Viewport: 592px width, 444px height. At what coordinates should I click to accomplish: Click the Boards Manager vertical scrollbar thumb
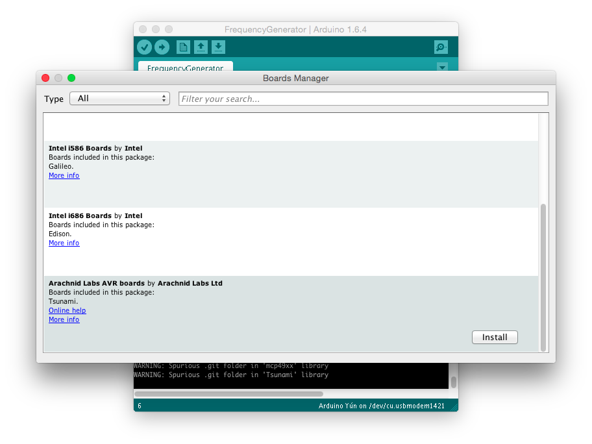pyautogui.click(x=543, y=278)
